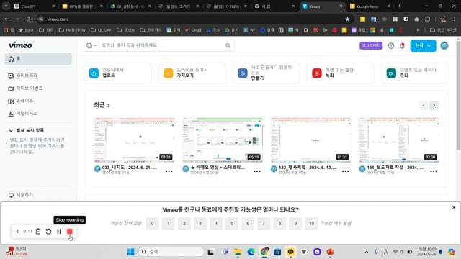Open the 033 video thumbnail
The width and height of the screenshot is (461, 259).
point(135,140)
